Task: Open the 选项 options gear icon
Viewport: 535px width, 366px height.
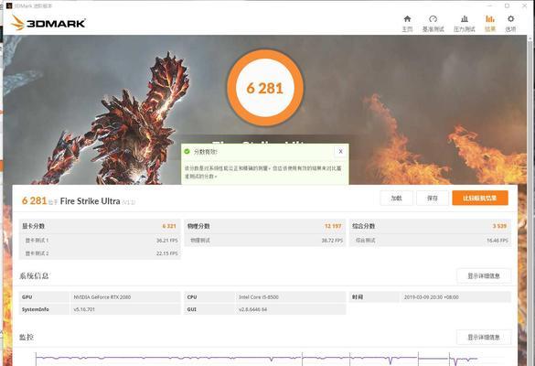Action: [x=510, y=19]
